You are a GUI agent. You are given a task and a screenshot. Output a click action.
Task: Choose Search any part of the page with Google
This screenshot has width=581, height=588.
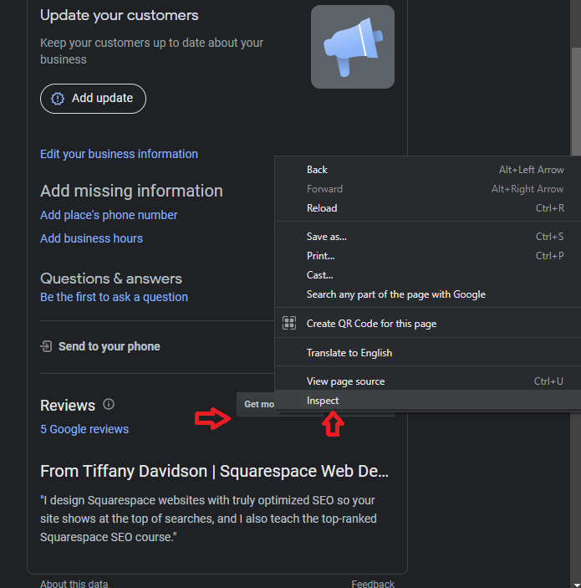(x=428, y=294)
